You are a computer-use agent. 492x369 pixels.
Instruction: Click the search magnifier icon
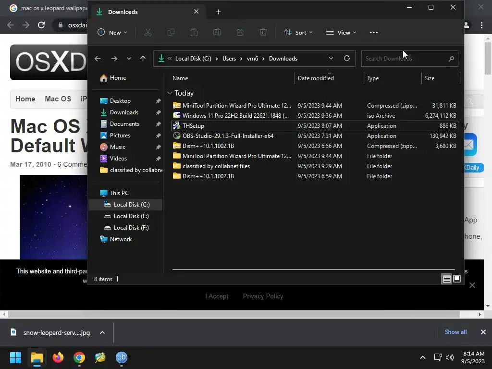[451, 59]
